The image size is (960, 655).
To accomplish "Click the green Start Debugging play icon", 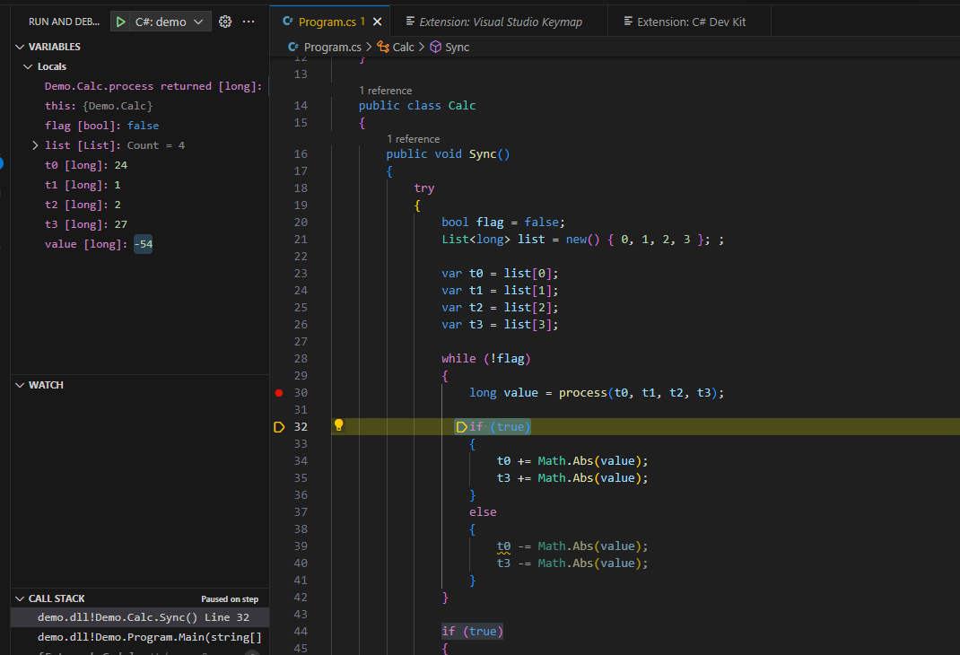I will 120,22.
